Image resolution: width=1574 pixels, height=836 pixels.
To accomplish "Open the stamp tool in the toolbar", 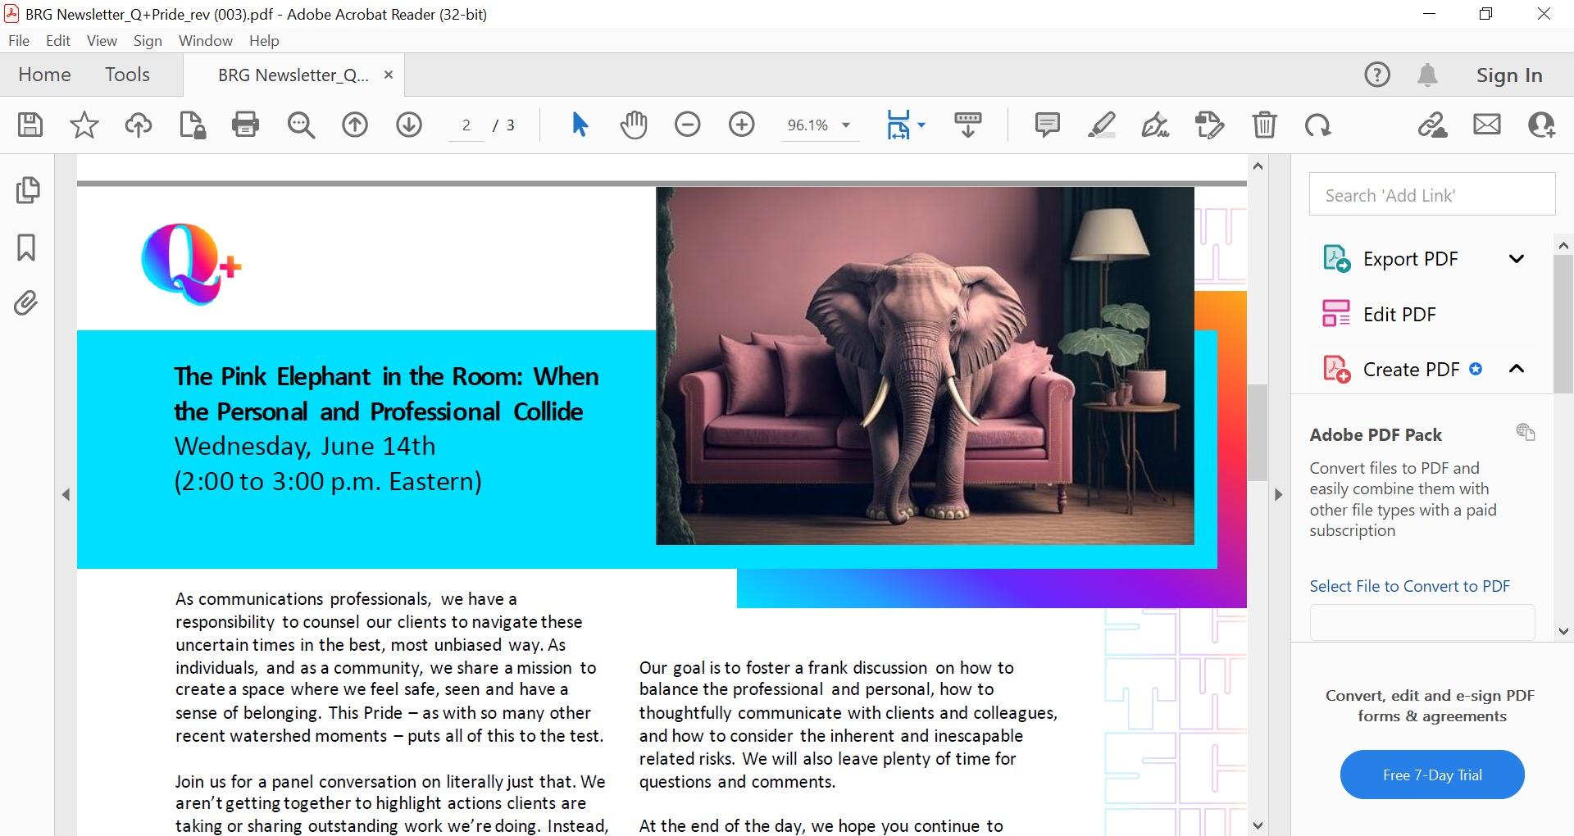I will coord(1210,125).
